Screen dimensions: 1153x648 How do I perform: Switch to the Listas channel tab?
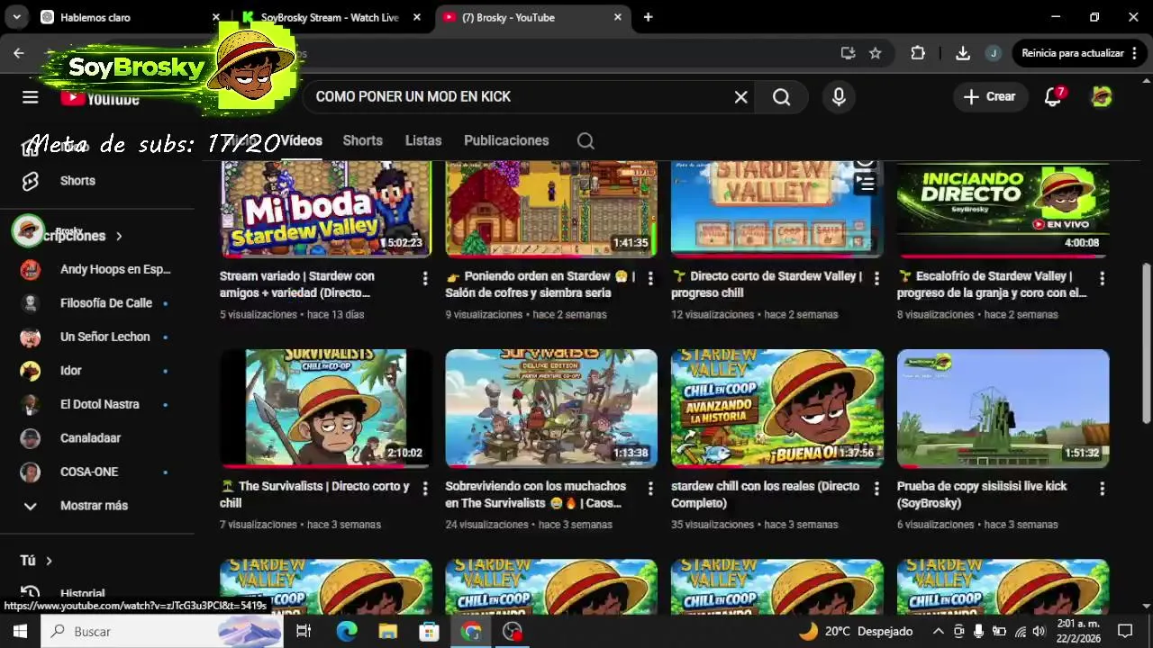click(x=423, y=140)
